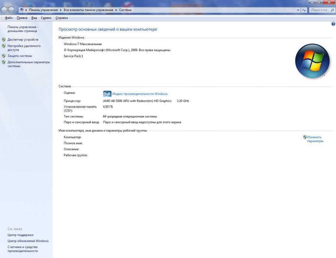Screen dimensions: 336x258
Task: Click the back navigation arrow button
Action: (4, 10)
